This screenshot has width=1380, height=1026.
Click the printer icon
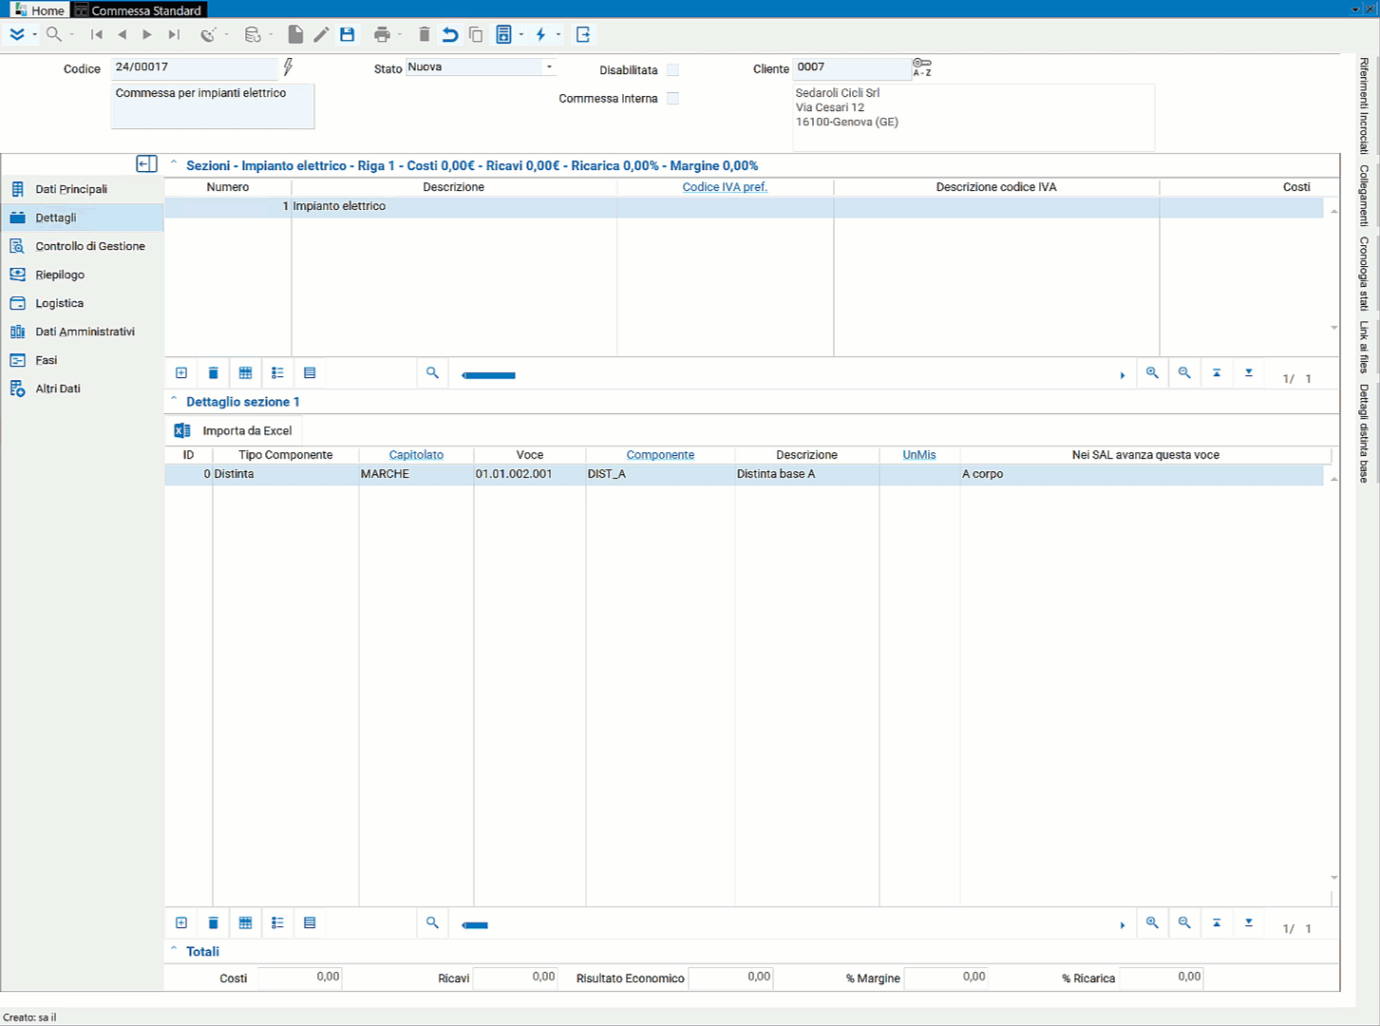tap(382, 35)
